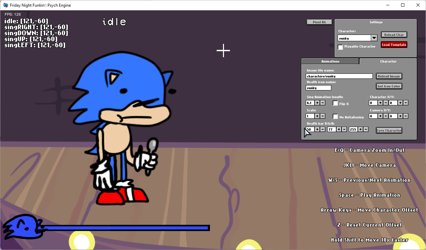Click the singLEFT offset text entry

pyautogui.click(x=35, y=45)
